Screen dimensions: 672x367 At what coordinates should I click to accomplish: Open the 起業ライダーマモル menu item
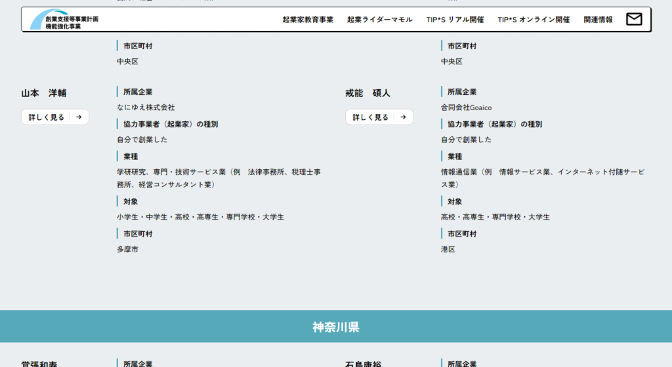coord(380,20)
